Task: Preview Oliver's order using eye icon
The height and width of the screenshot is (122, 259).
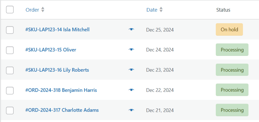Action: coord(131,50)
